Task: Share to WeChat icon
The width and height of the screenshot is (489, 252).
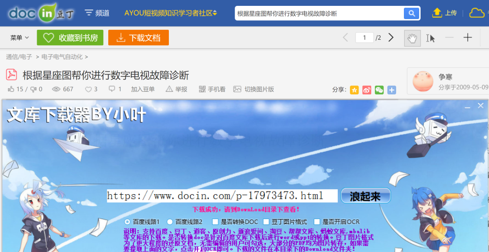Action: [x=379, y=90]
